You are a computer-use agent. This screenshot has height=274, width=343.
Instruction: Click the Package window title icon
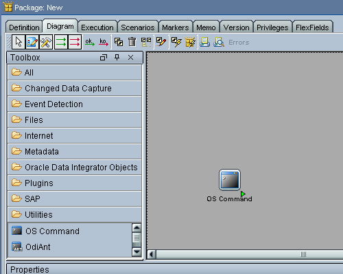tap(8, 7)
